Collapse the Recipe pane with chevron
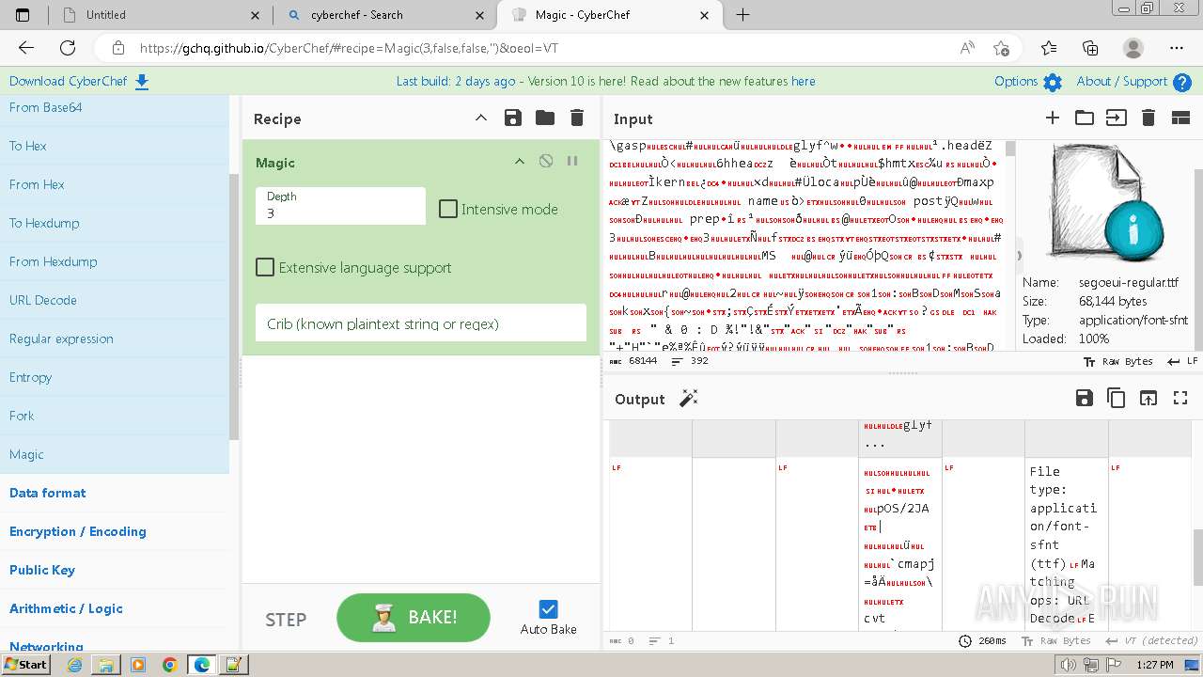Image resolution: width=1203 pixels, height=677 pixels. click(480, 118)
